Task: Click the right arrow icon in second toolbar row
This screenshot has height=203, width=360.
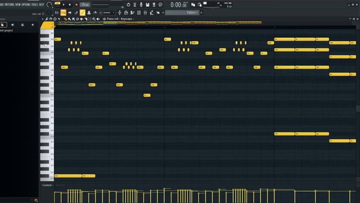Action: pyautogui.click(x=70, y=12)
